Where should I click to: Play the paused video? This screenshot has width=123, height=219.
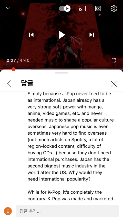tap(61, 35)
